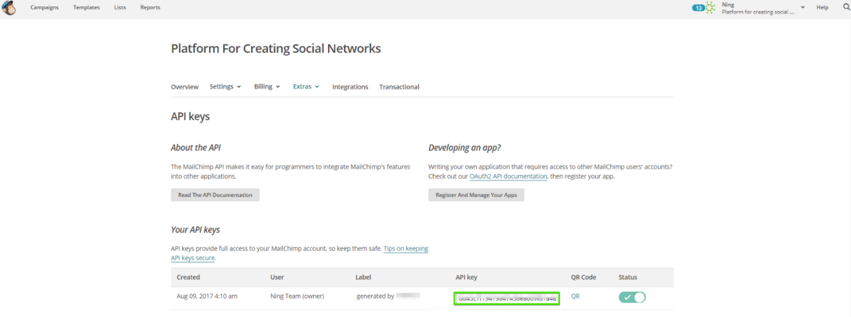This screenshot has width=851, height=317.
Task: Click the 'QR Code' column header
Action: pyautogui.click(x=583, y=278)
